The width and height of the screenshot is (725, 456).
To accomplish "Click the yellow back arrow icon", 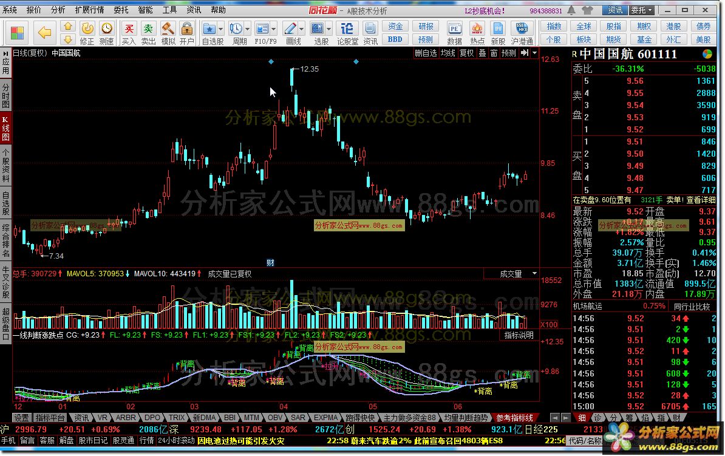I will (45, 33).
